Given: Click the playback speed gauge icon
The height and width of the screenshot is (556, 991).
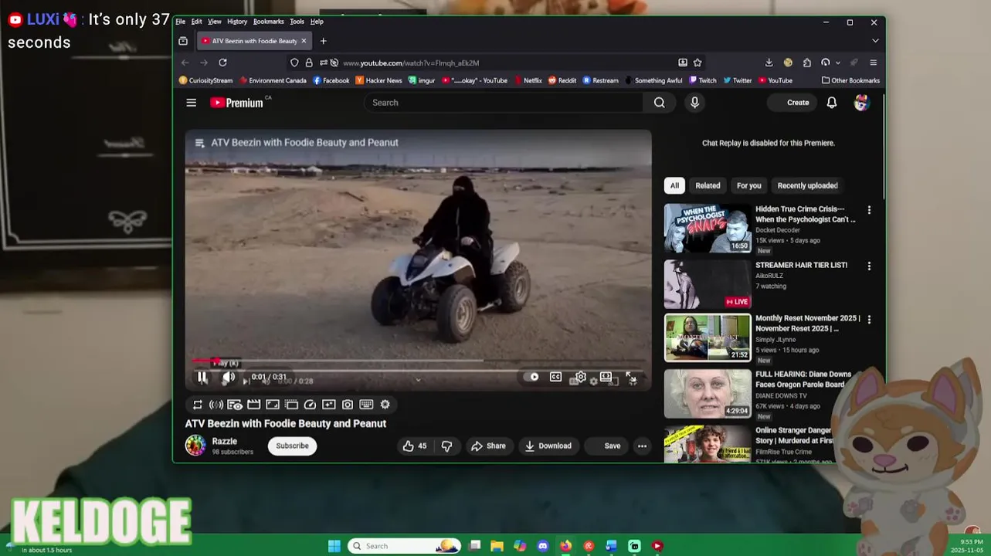Looking at the screenshot, I should (x=310, y=405).
